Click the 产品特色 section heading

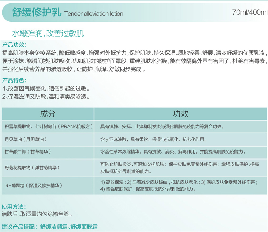(15, 81)
